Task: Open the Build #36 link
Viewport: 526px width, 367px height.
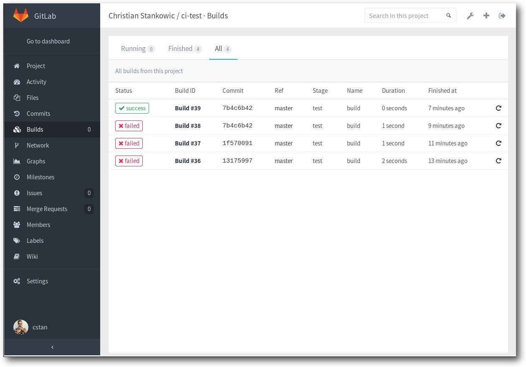Action: (188, 161)
